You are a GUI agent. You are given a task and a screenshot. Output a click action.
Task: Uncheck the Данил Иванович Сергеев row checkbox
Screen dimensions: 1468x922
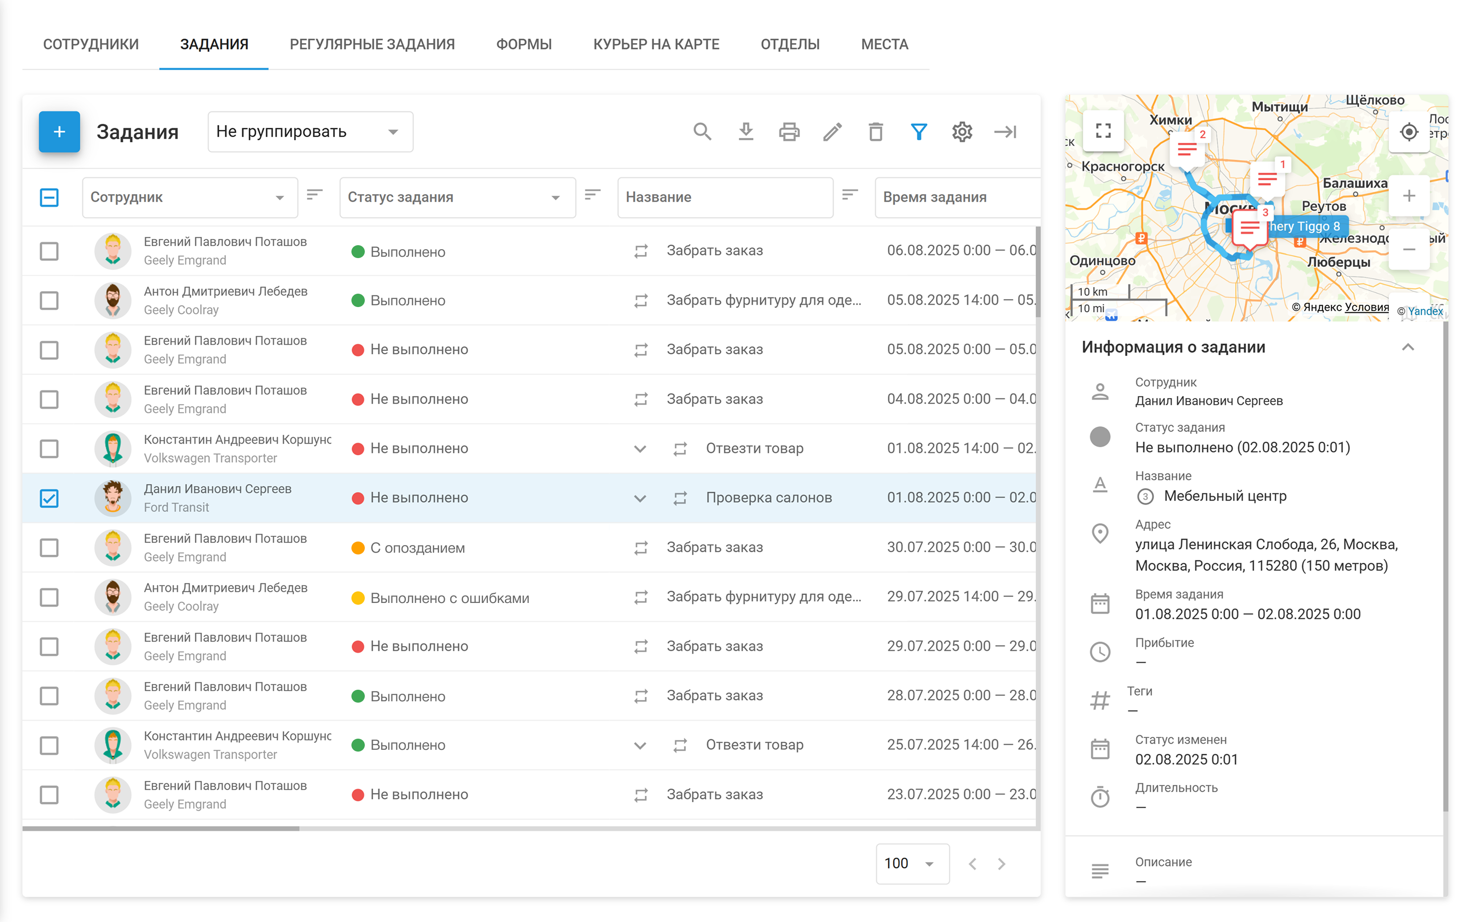coord(49,498)
